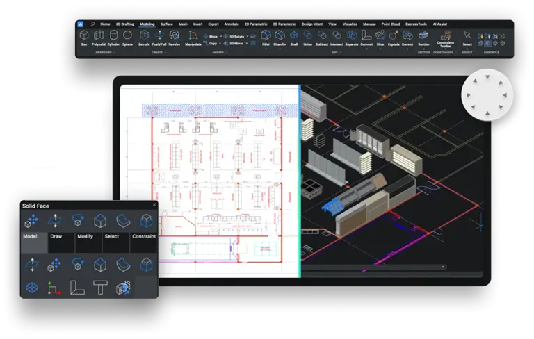Viewport: 534px width, 339px height.
Task: Click the bottom arrow of the LookFrom widget
Action: [487, 113]
